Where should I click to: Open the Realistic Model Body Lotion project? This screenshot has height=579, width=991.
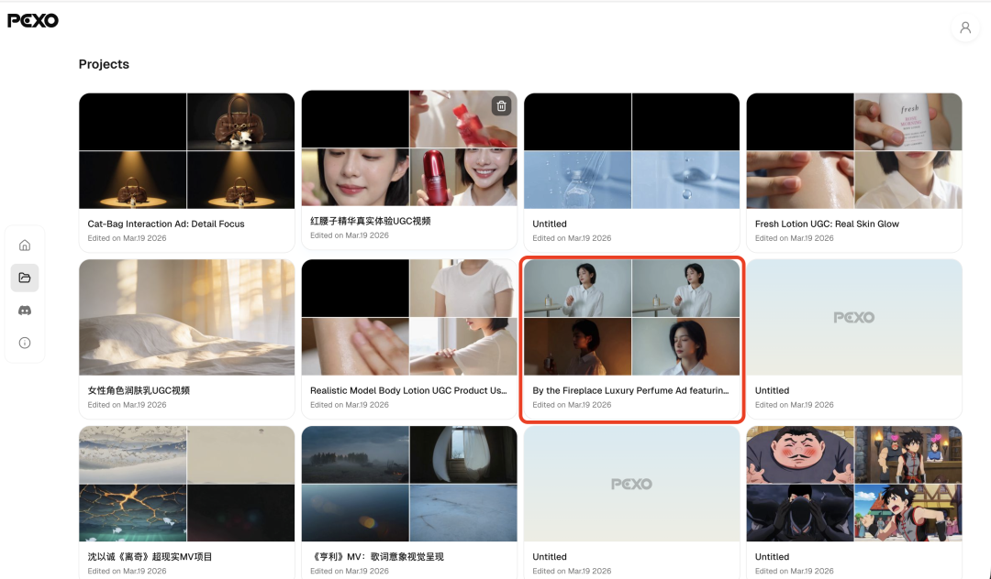coord(409,318)
